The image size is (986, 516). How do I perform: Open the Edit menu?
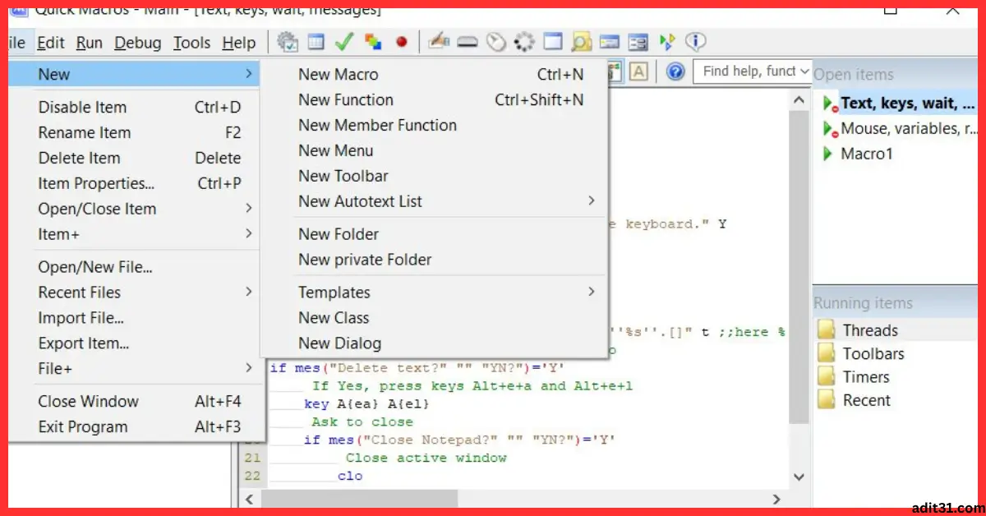point(51,43)
